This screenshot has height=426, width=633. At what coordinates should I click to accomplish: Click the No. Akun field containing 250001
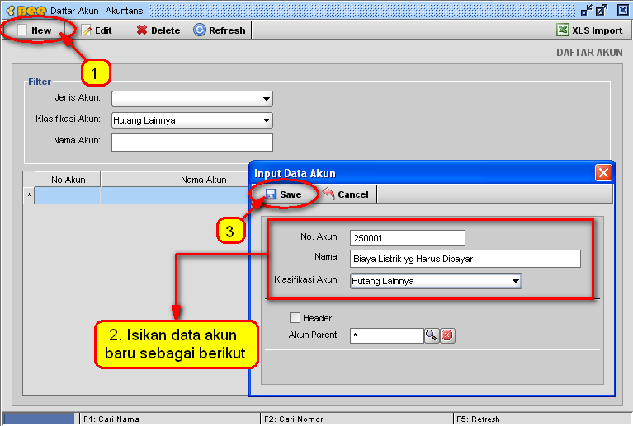[x=408, y=238]
